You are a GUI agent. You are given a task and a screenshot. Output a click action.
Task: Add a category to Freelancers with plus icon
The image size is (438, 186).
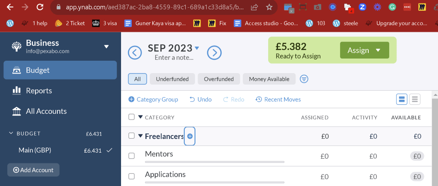tap(189, 136)
